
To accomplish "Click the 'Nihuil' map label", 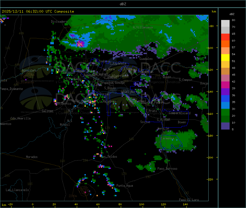I will coord(65,125).
